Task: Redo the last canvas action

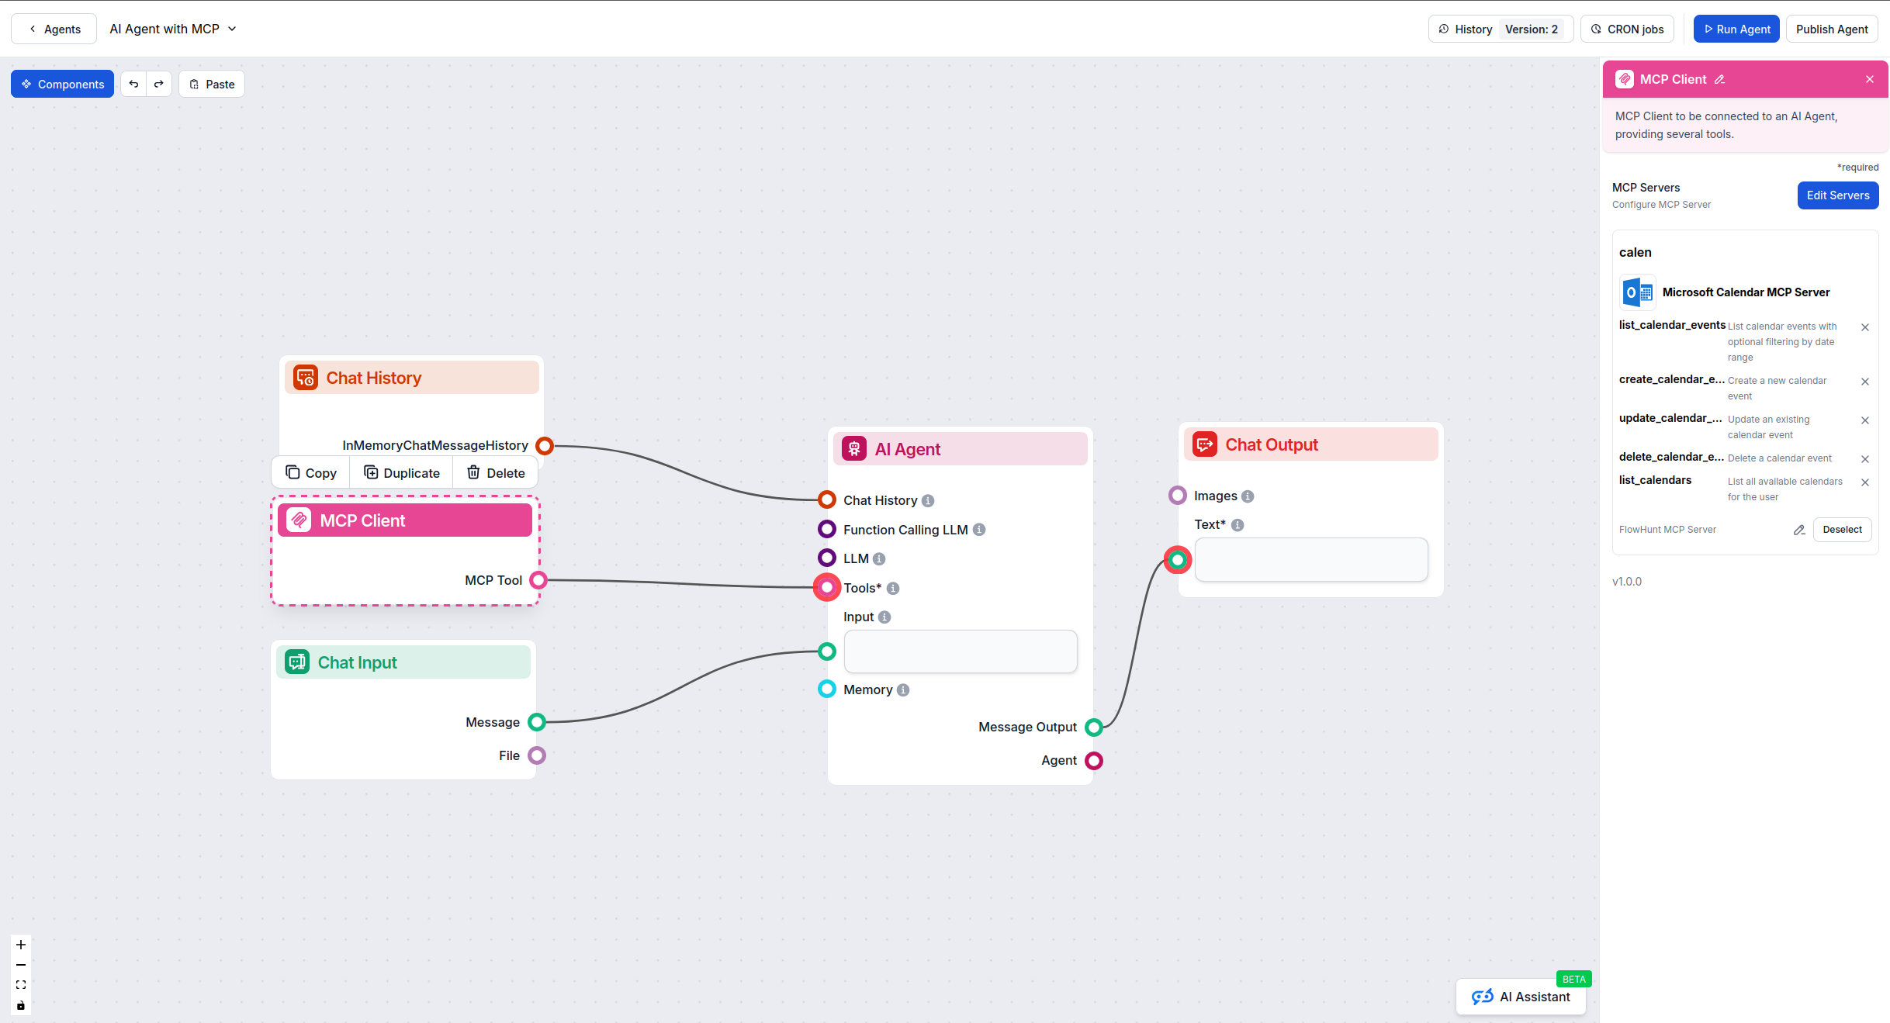Action: (159, 83)
